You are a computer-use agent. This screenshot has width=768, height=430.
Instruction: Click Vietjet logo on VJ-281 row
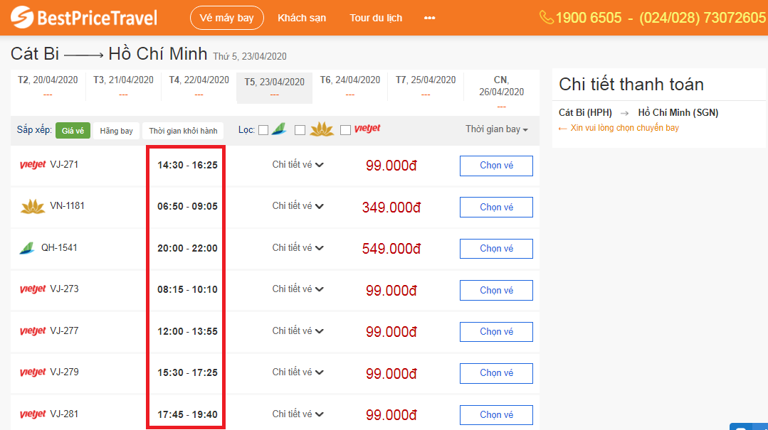pyautogui.click(x=33, y=414)
